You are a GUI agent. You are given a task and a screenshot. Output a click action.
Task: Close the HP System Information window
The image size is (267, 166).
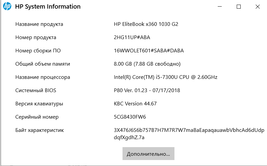pyautogui.click(x=258, y=7)
